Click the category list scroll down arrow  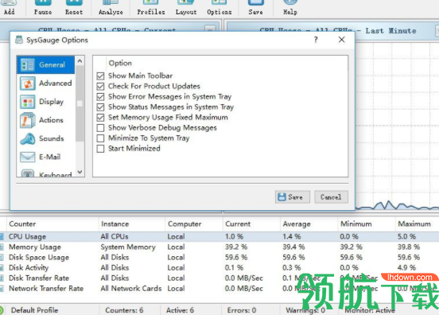point(80,172)
